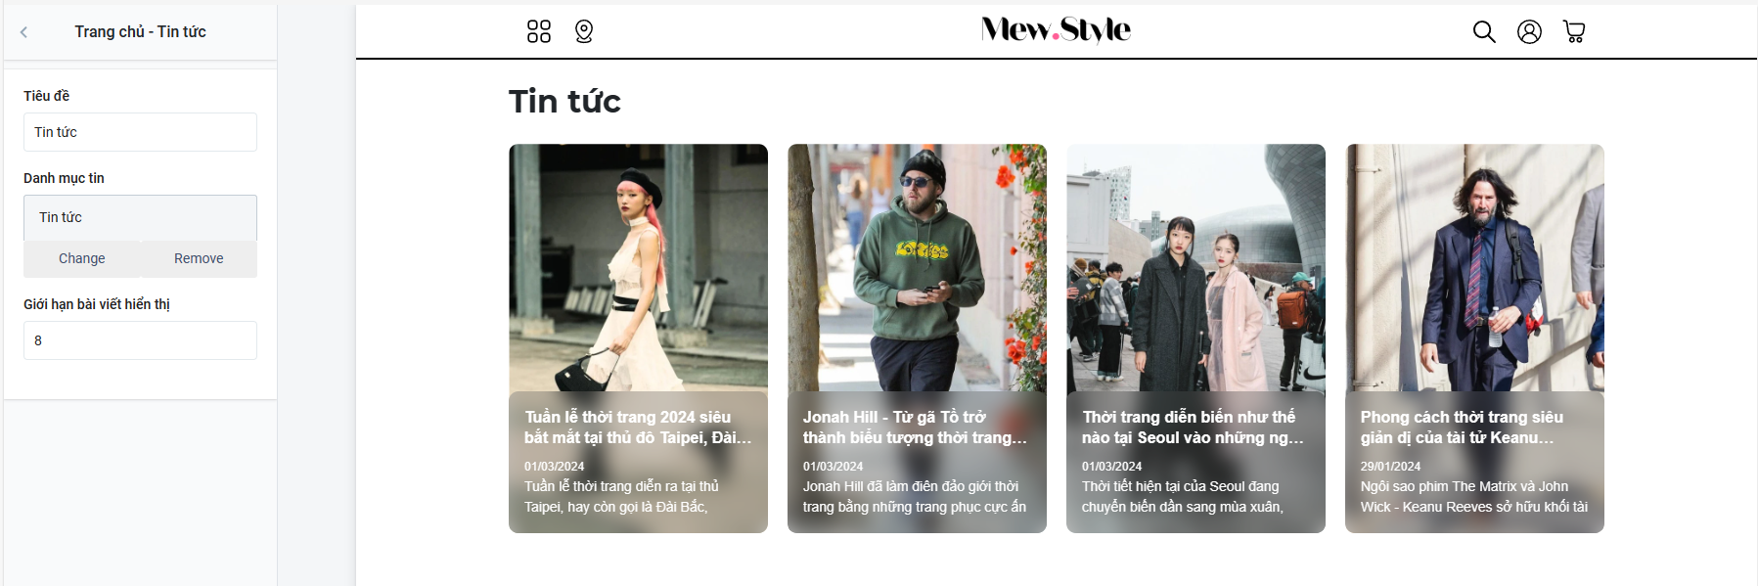Image resolution: width=1758 pixels, height=586 pixels.
Task: Open the Taipei fashion week article thumbnail
Action: pyautogui.click(x=638, y=268)
